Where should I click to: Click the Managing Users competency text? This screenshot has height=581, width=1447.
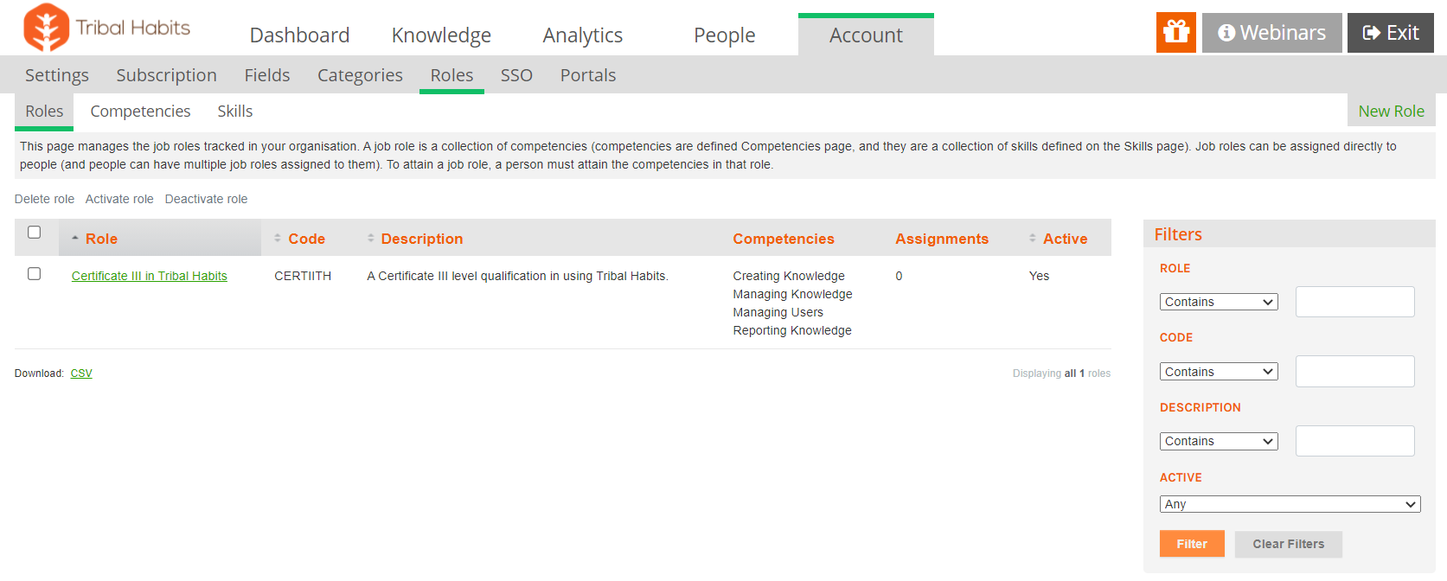click(778, 312)
